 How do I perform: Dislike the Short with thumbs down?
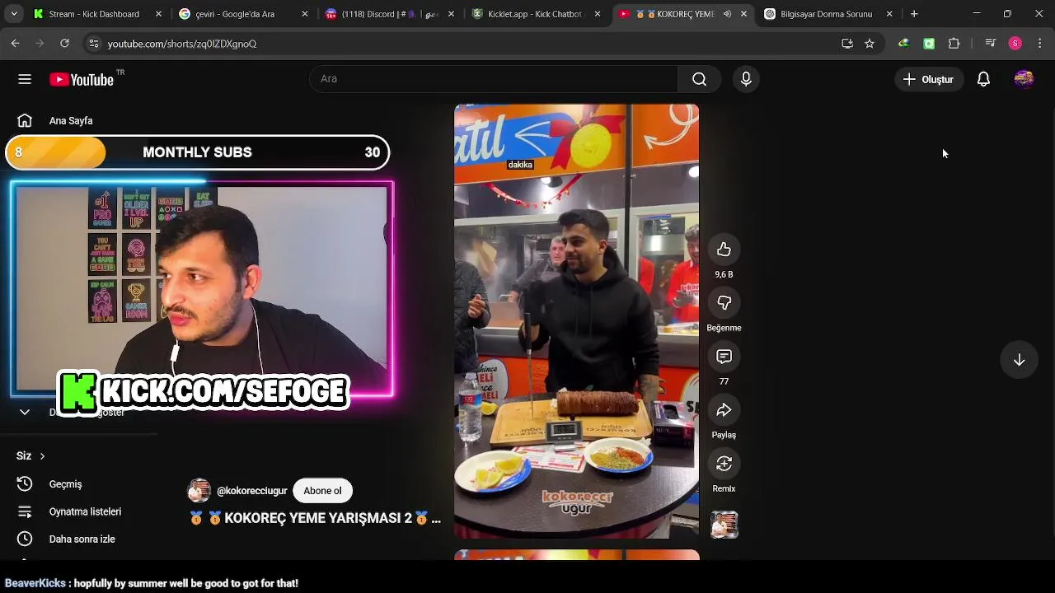pyautogui.click(x=724, y=303)
